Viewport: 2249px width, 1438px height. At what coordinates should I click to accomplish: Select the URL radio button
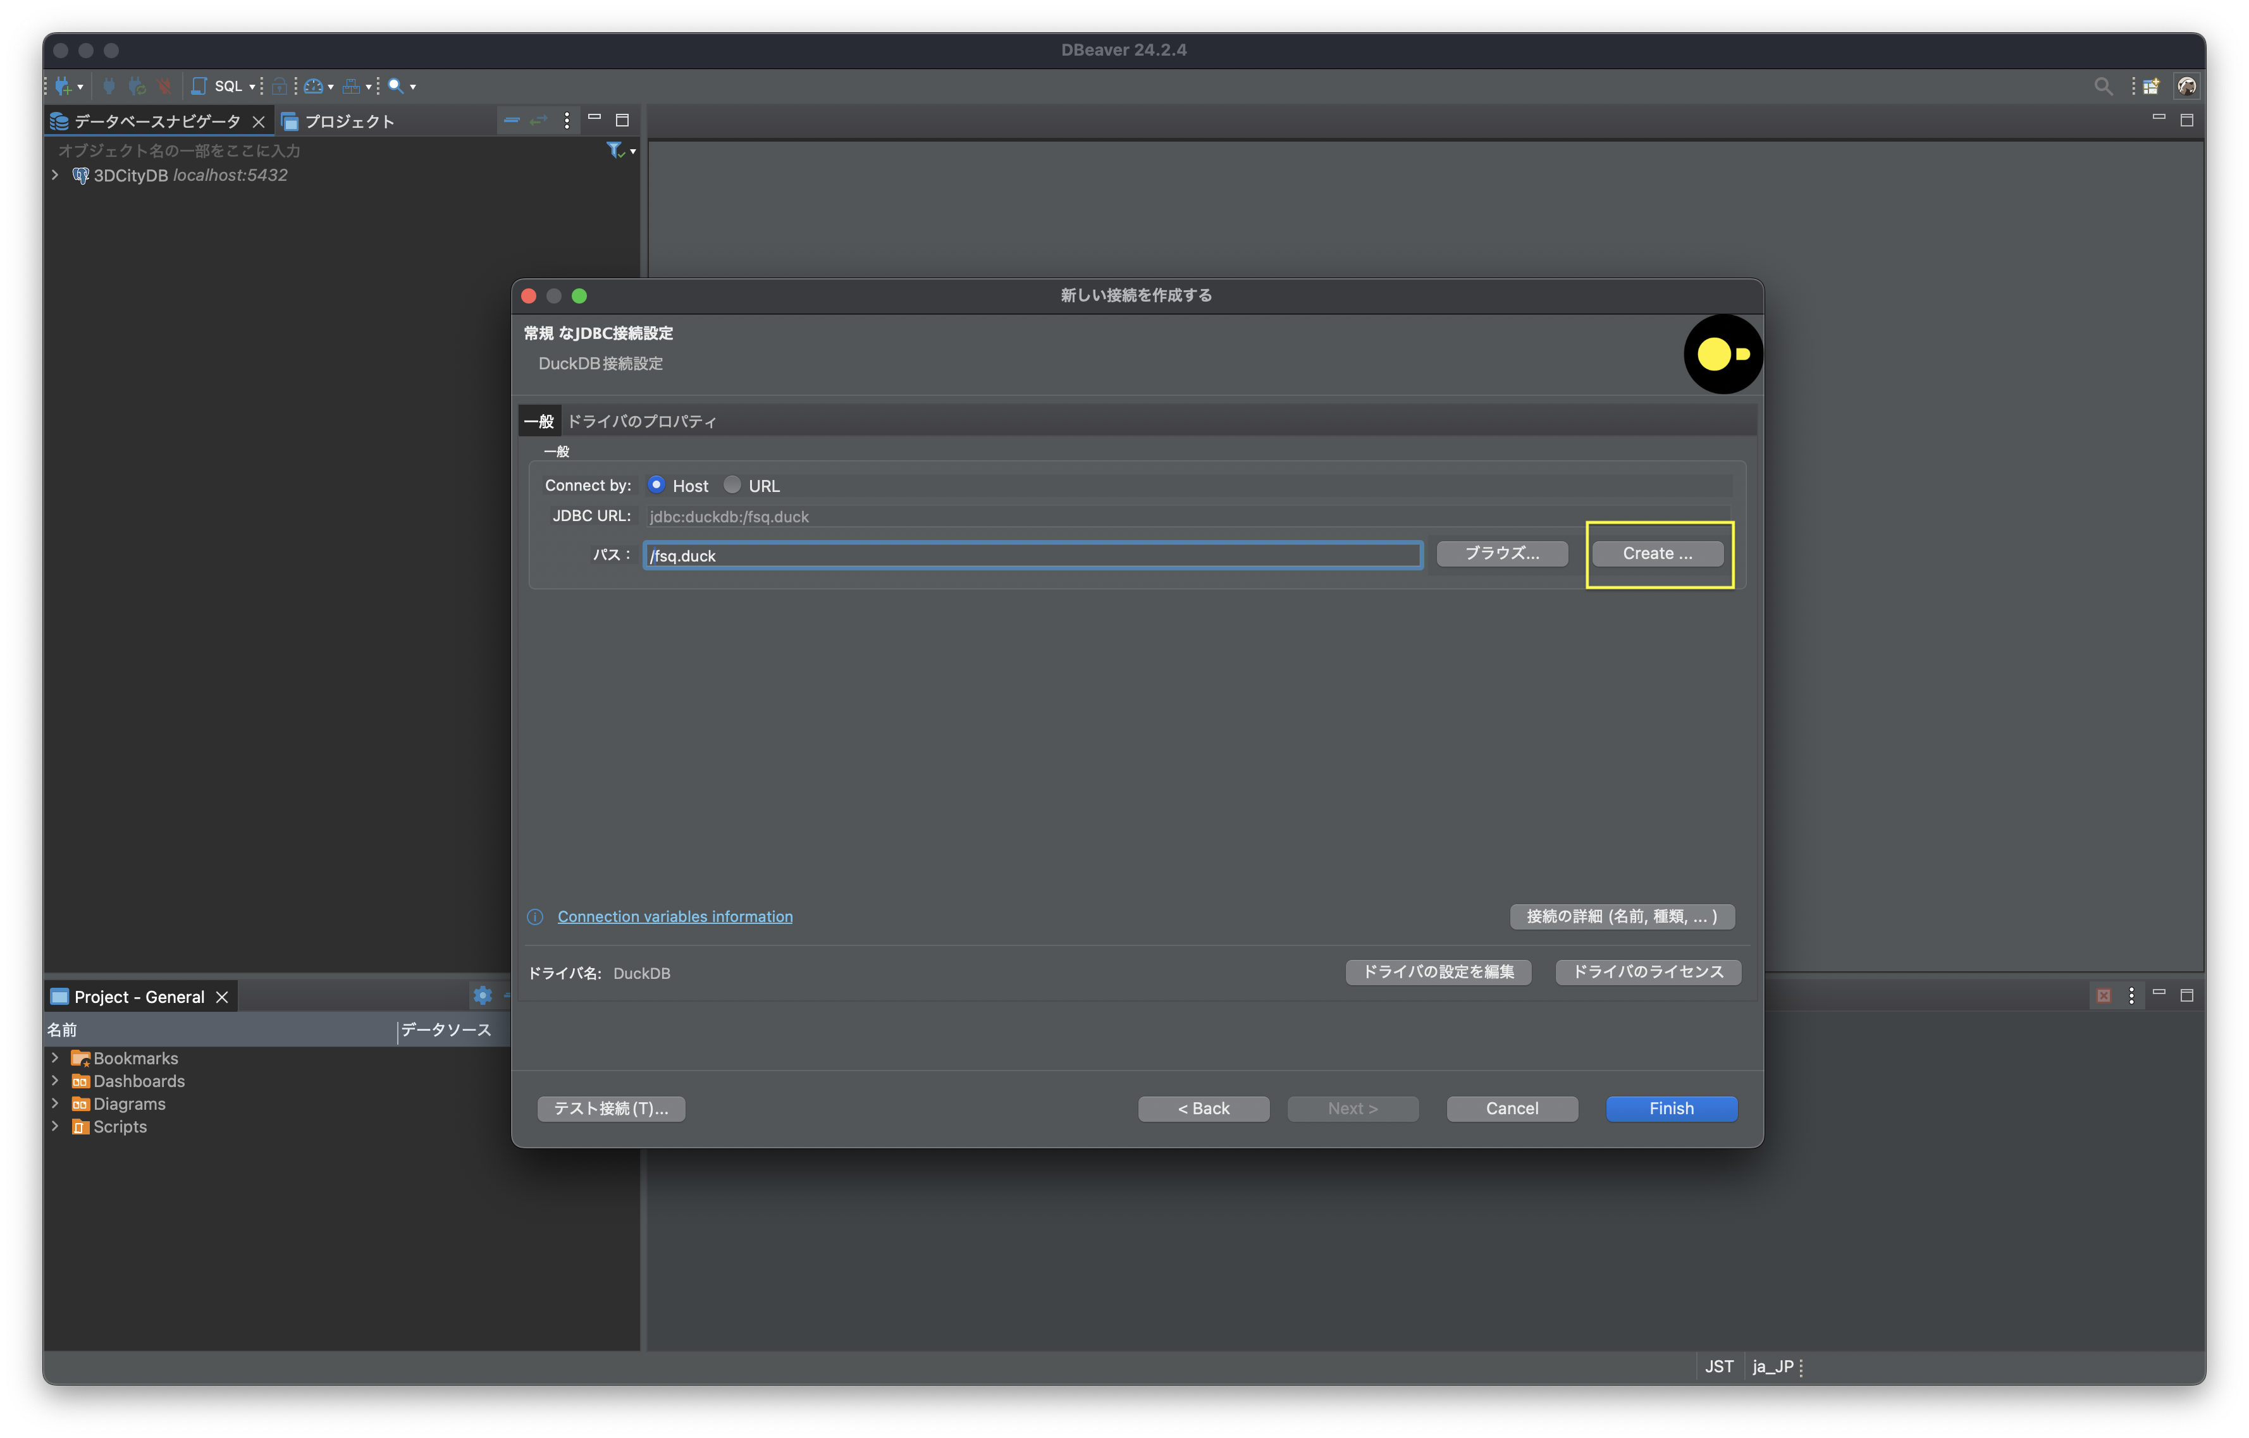(732, 484)
